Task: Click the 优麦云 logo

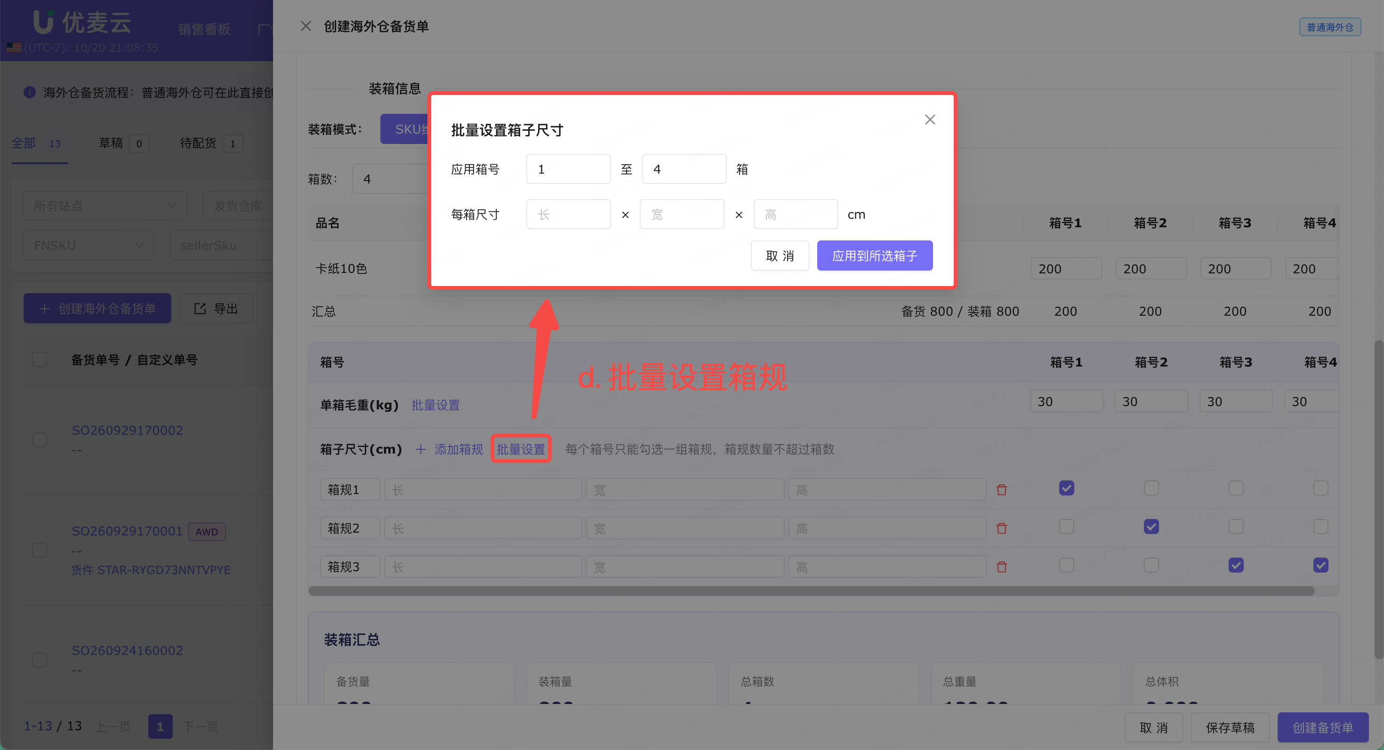Action: pos(82,23)
